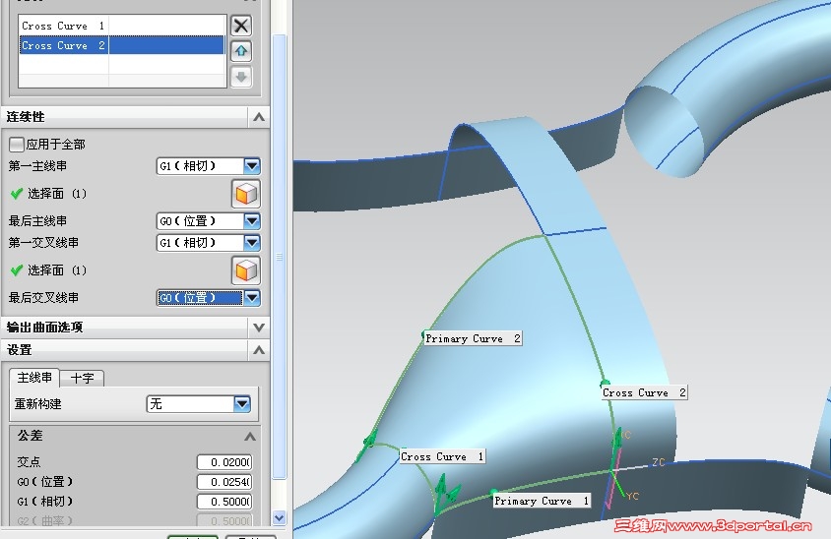This screenshot has height=539, width=831.
Task: Switch to the 主线串 tab
Action: pos(34,378)
